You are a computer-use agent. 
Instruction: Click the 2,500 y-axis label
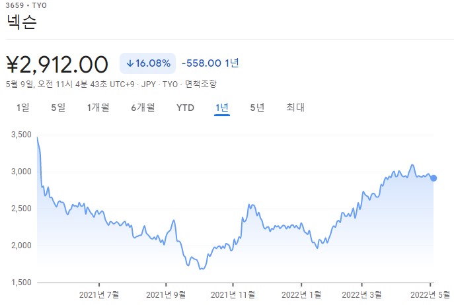[21, 209]
